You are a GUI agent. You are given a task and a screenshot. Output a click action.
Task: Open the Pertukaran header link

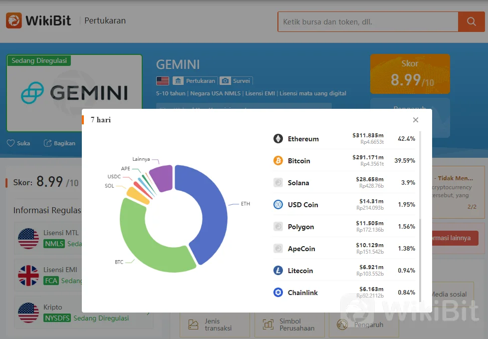[105, 20]
